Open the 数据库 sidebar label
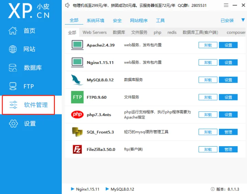Screen dimensions: 247x194 33,68
